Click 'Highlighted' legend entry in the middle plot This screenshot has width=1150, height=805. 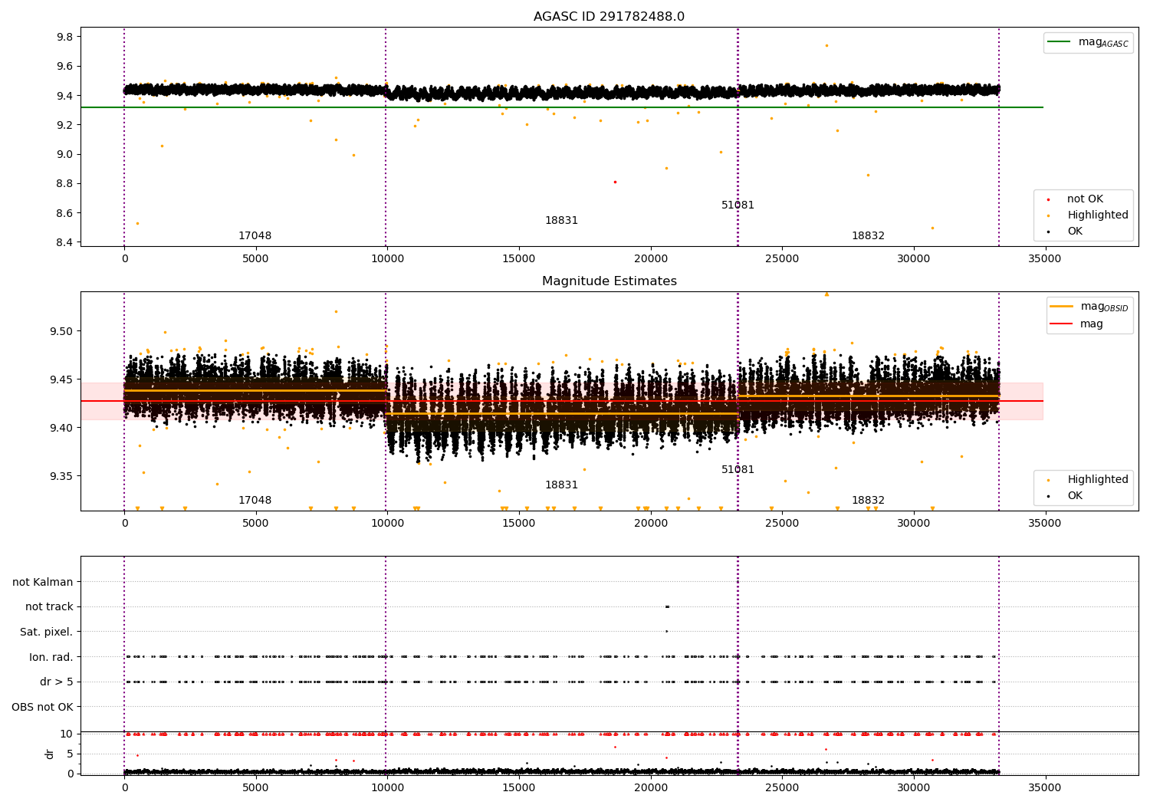[x=1088, y=480]
